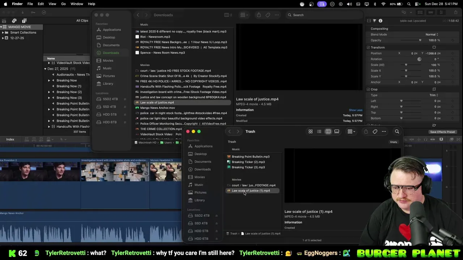
Task: Click the Tags icon in Trash window
Action: pyautogui.click(x=375, y=131)
